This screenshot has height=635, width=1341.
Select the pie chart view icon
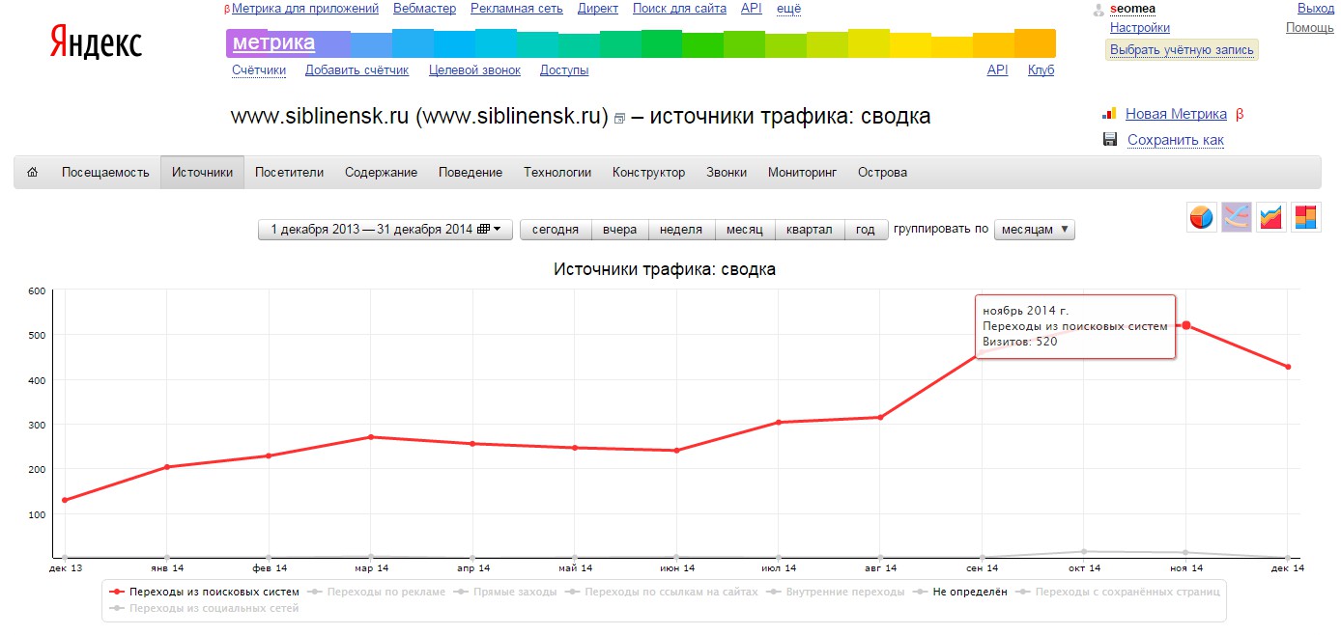(x=1202, y=217)
